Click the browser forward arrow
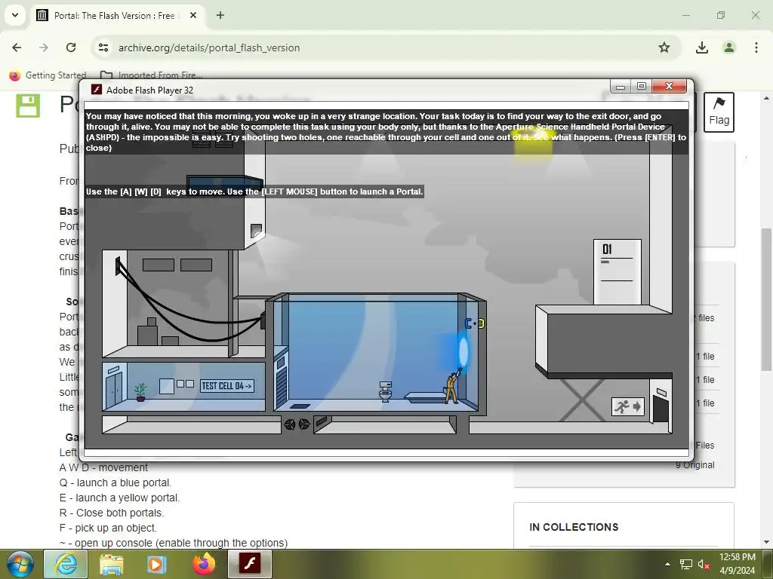 click(44, 47)
